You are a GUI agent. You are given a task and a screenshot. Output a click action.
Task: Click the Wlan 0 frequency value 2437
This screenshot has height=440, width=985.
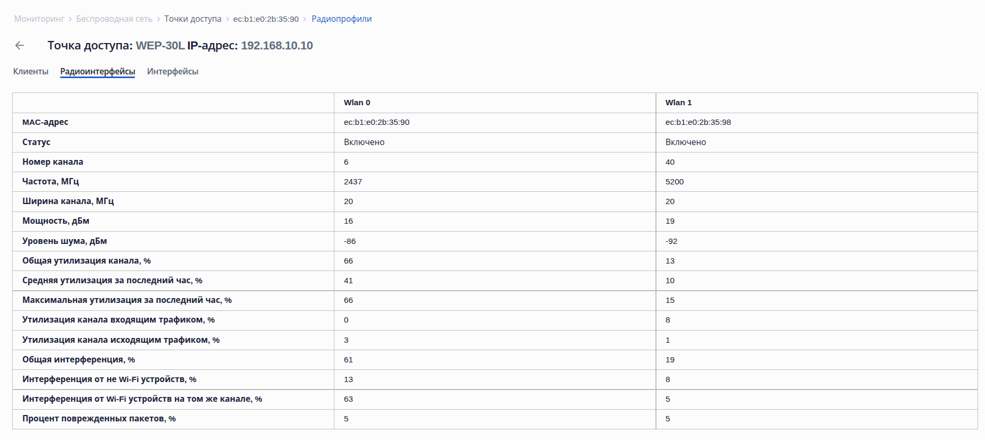coord(353,182)
